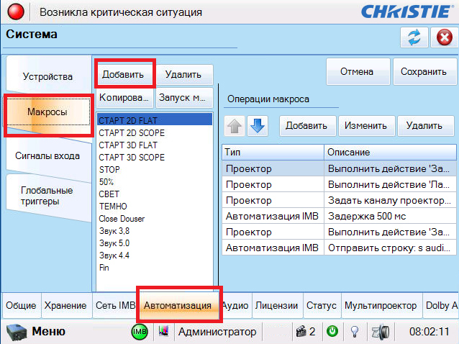The image size is (459, 344).
Task: Click the Администратор user label
Action: [x=217, y=332]
